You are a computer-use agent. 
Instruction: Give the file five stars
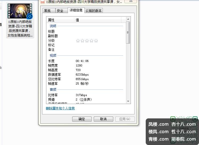pos(96,41)
